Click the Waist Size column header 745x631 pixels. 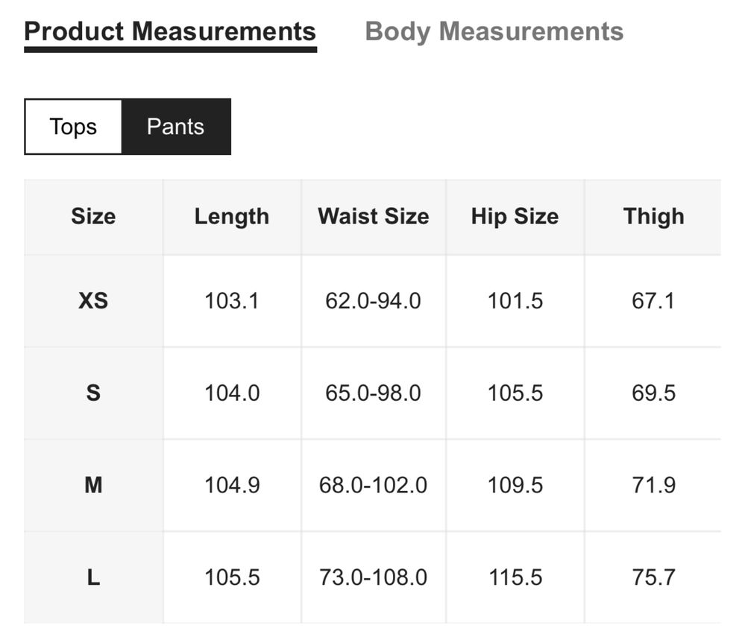[374, 217]
